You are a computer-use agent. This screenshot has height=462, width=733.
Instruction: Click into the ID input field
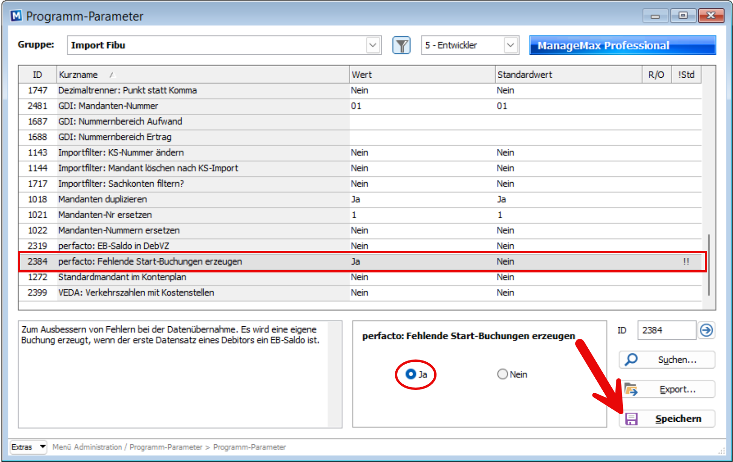click(666, 330)
